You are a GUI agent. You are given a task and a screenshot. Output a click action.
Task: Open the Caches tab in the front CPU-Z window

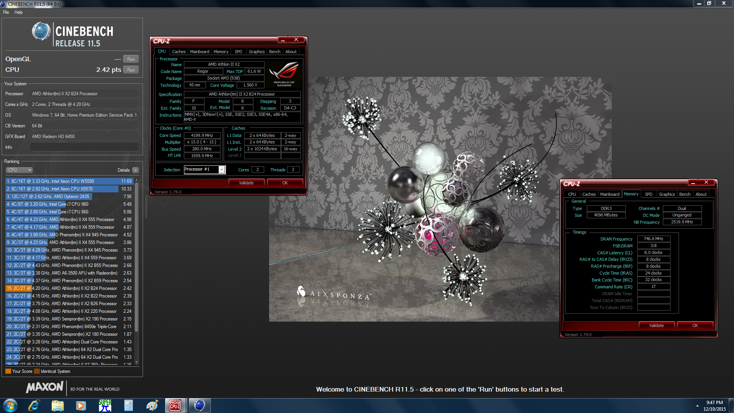click(x=179, y=52)
